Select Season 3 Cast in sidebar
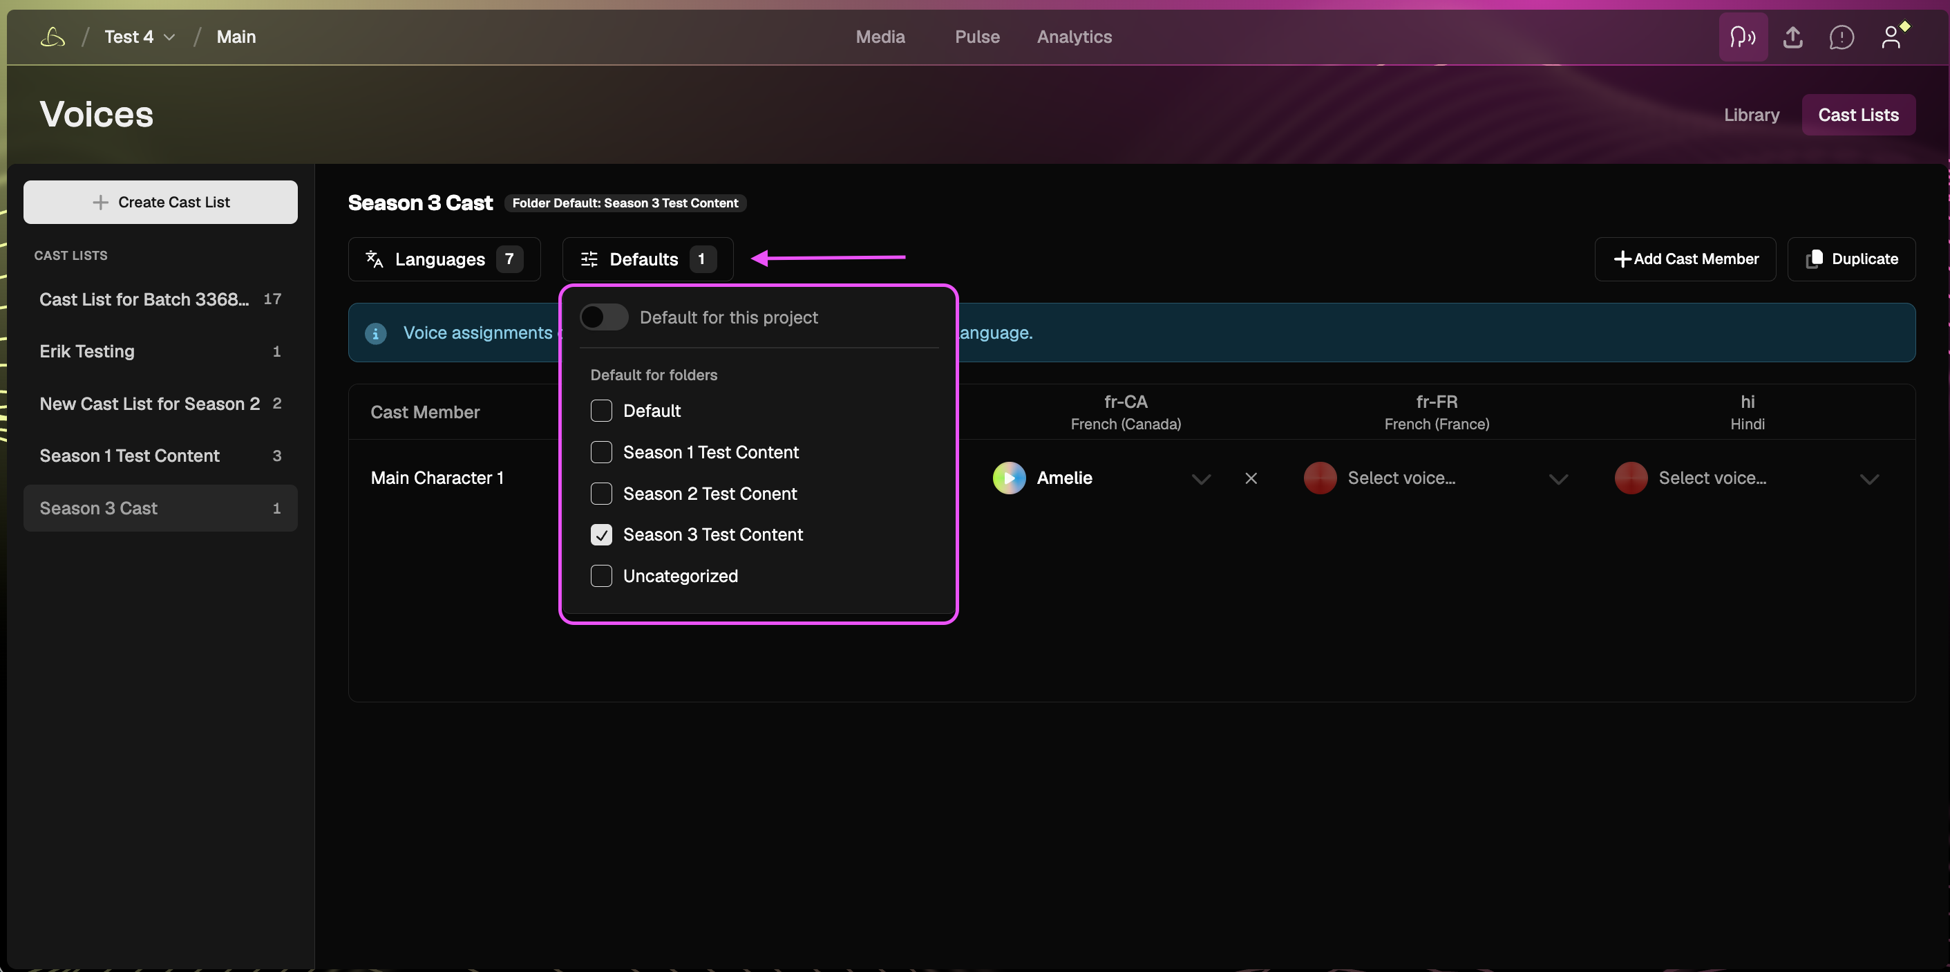 point(160,507)
